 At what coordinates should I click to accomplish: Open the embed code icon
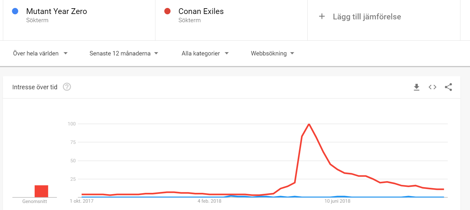pos(433,87)
